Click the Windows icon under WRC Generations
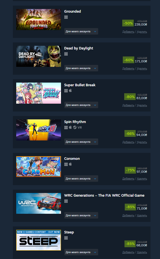 pyautogui.click(x=66, y=201)
